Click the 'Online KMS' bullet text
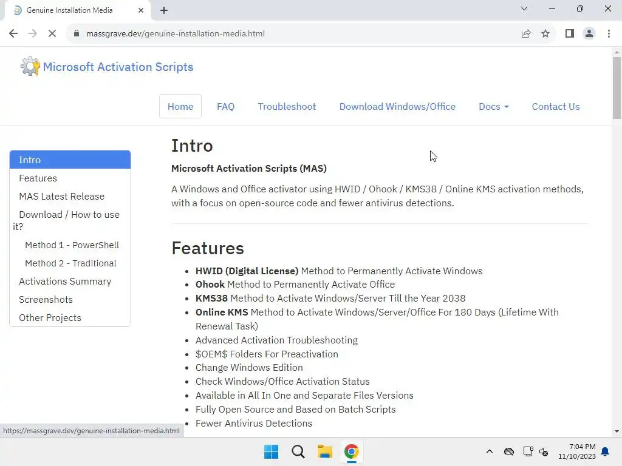Screen dimensions: 622x466 point(222,312)
